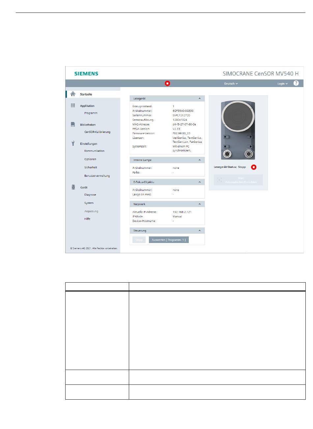
Task: Click the Siemens AG 2021 copyright notice
Action: (x=94, y=248)
